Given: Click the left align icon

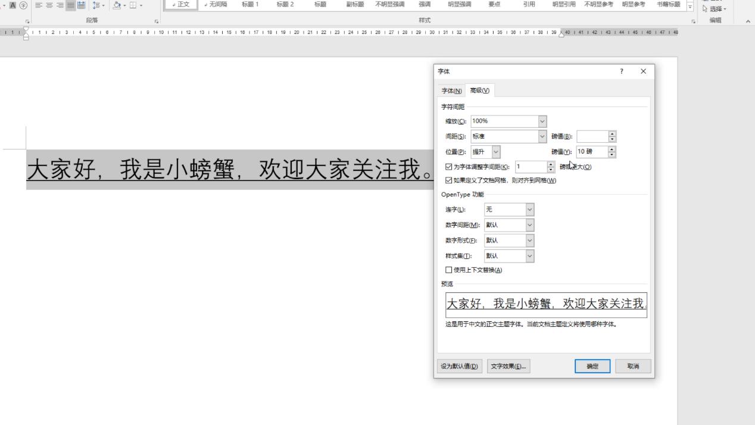Looking at the screenshot, I should pos(38,6).
